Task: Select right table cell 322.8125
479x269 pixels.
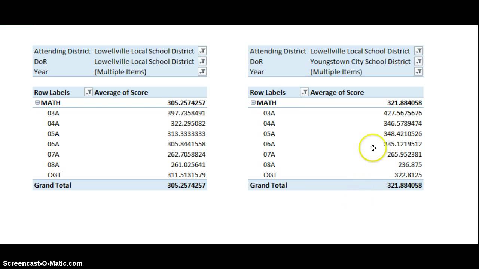Action: [408, 175]
